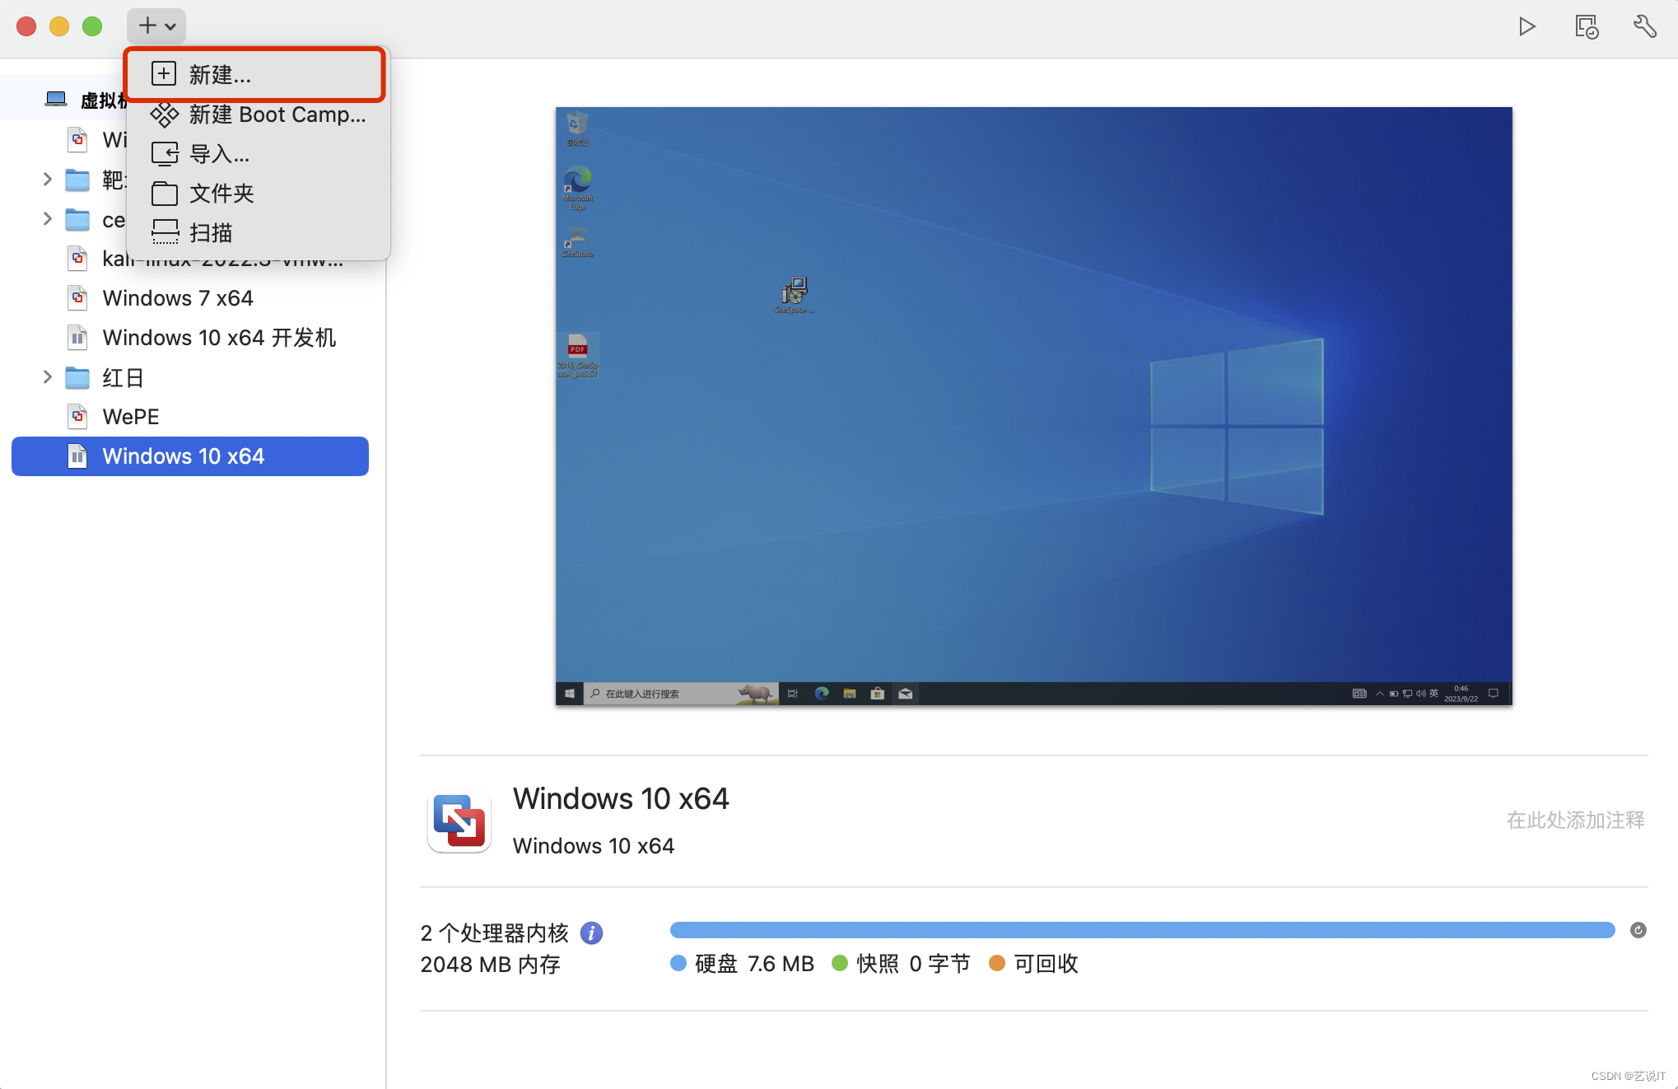Click the 文件夹 folder icon in menu
This screenshot has height=1089, width=1678.
(x=165, y=194)
